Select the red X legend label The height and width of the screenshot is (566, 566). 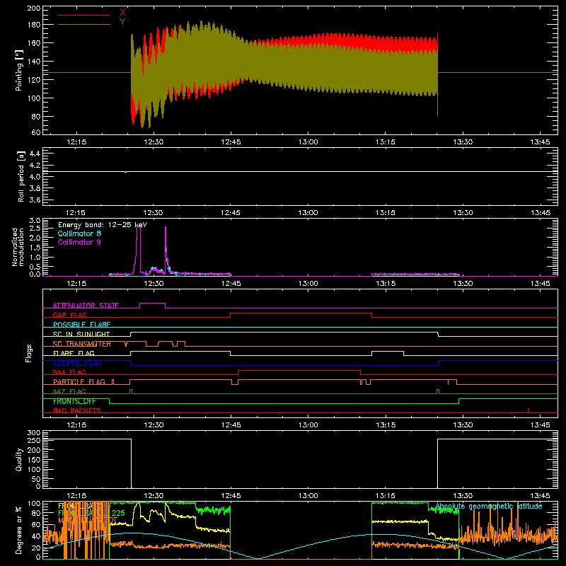[122, 12]
